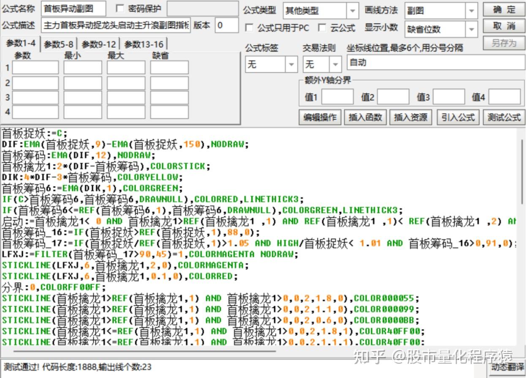This screenshot has height=378, width=526.
Task: Expand the 交易法则 dropdown
Action: tap(336, 65)
